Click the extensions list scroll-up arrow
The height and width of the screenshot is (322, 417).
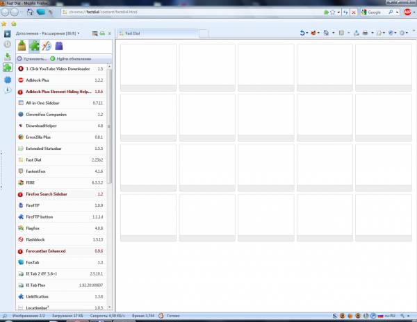pyautogui.click(x=109, y=66)
